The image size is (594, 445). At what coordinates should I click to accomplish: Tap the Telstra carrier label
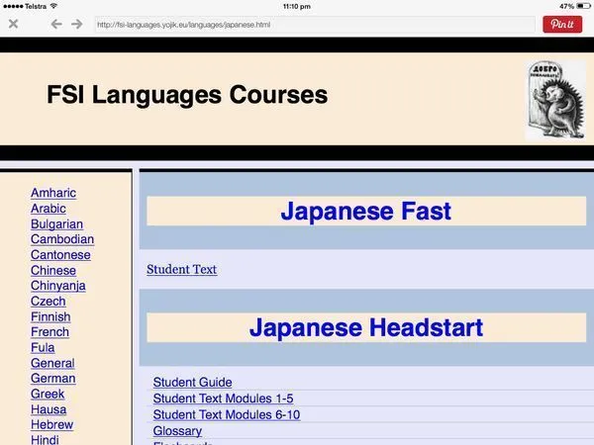(36, 6)
